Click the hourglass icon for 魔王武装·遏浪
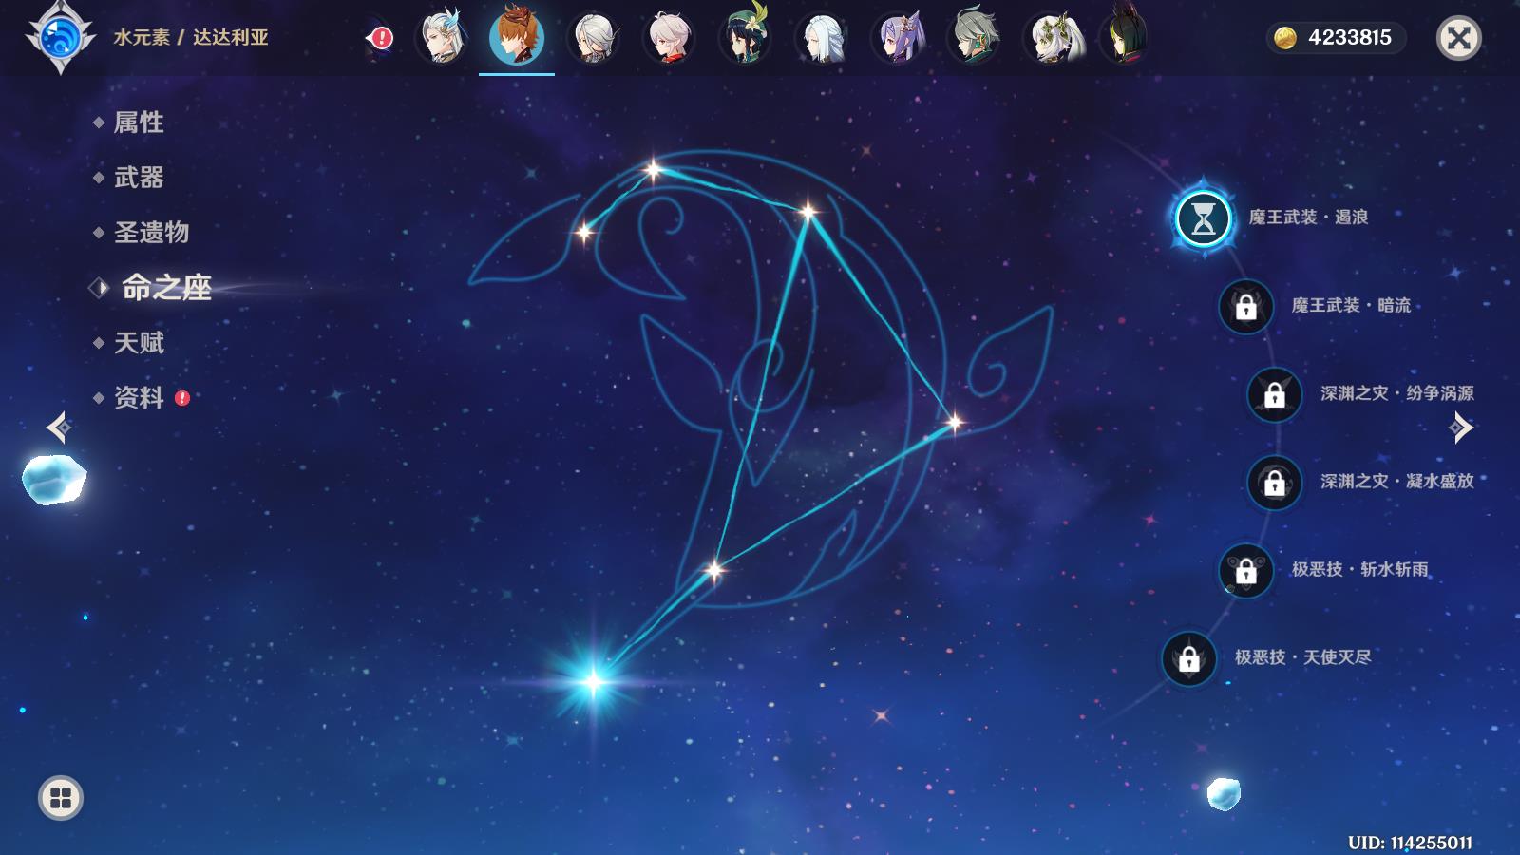1520x855 pixels. [x=1204, y=218]
